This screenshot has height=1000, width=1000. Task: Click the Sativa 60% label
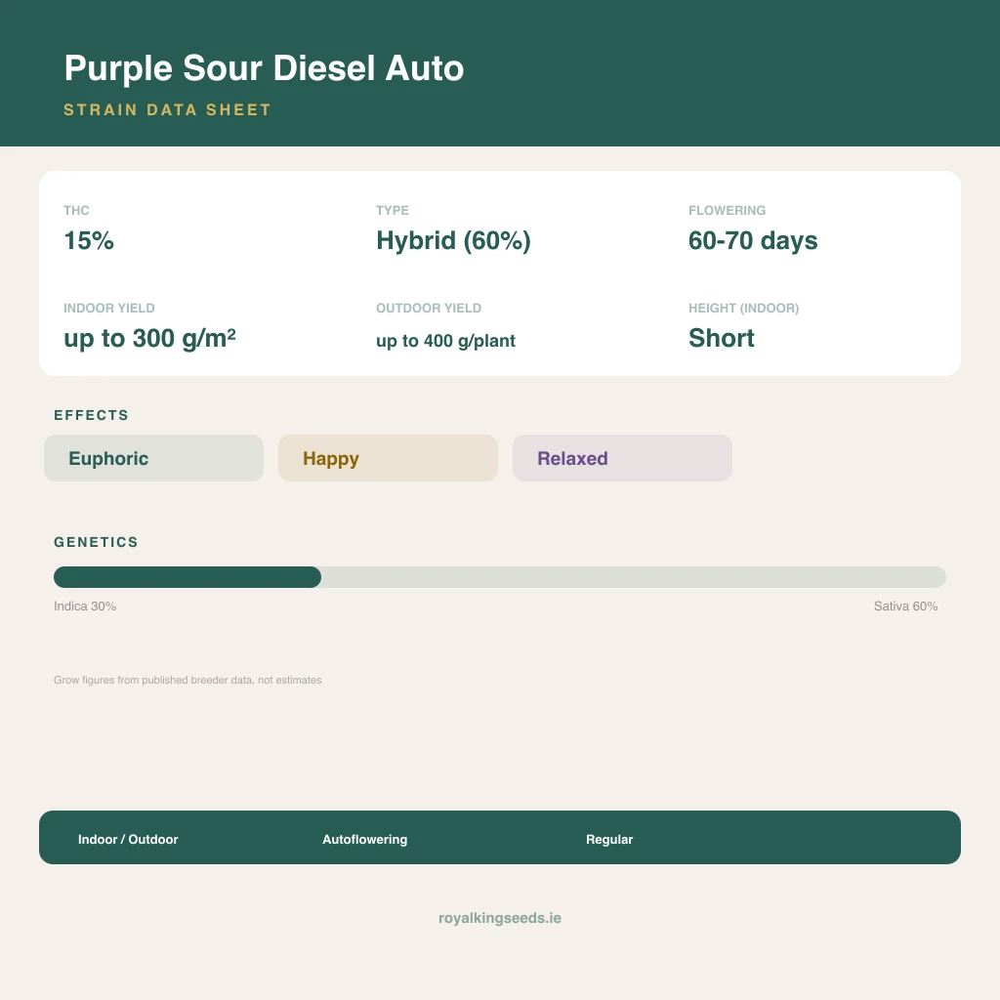pyautogui.click(x=905, y=605)
